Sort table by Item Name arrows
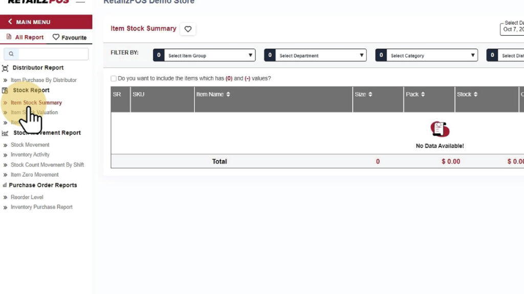Viewport: 524px width, 294px height. 228,95
